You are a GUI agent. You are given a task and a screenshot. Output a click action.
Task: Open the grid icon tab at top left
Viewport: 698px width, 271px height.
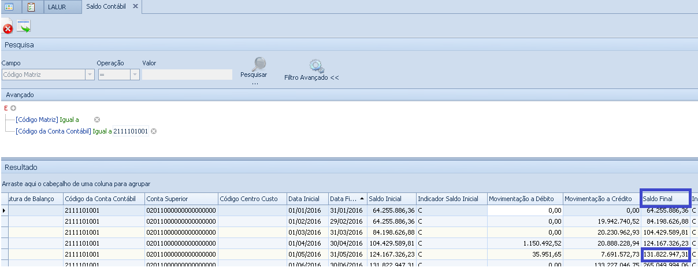(9, 7)
